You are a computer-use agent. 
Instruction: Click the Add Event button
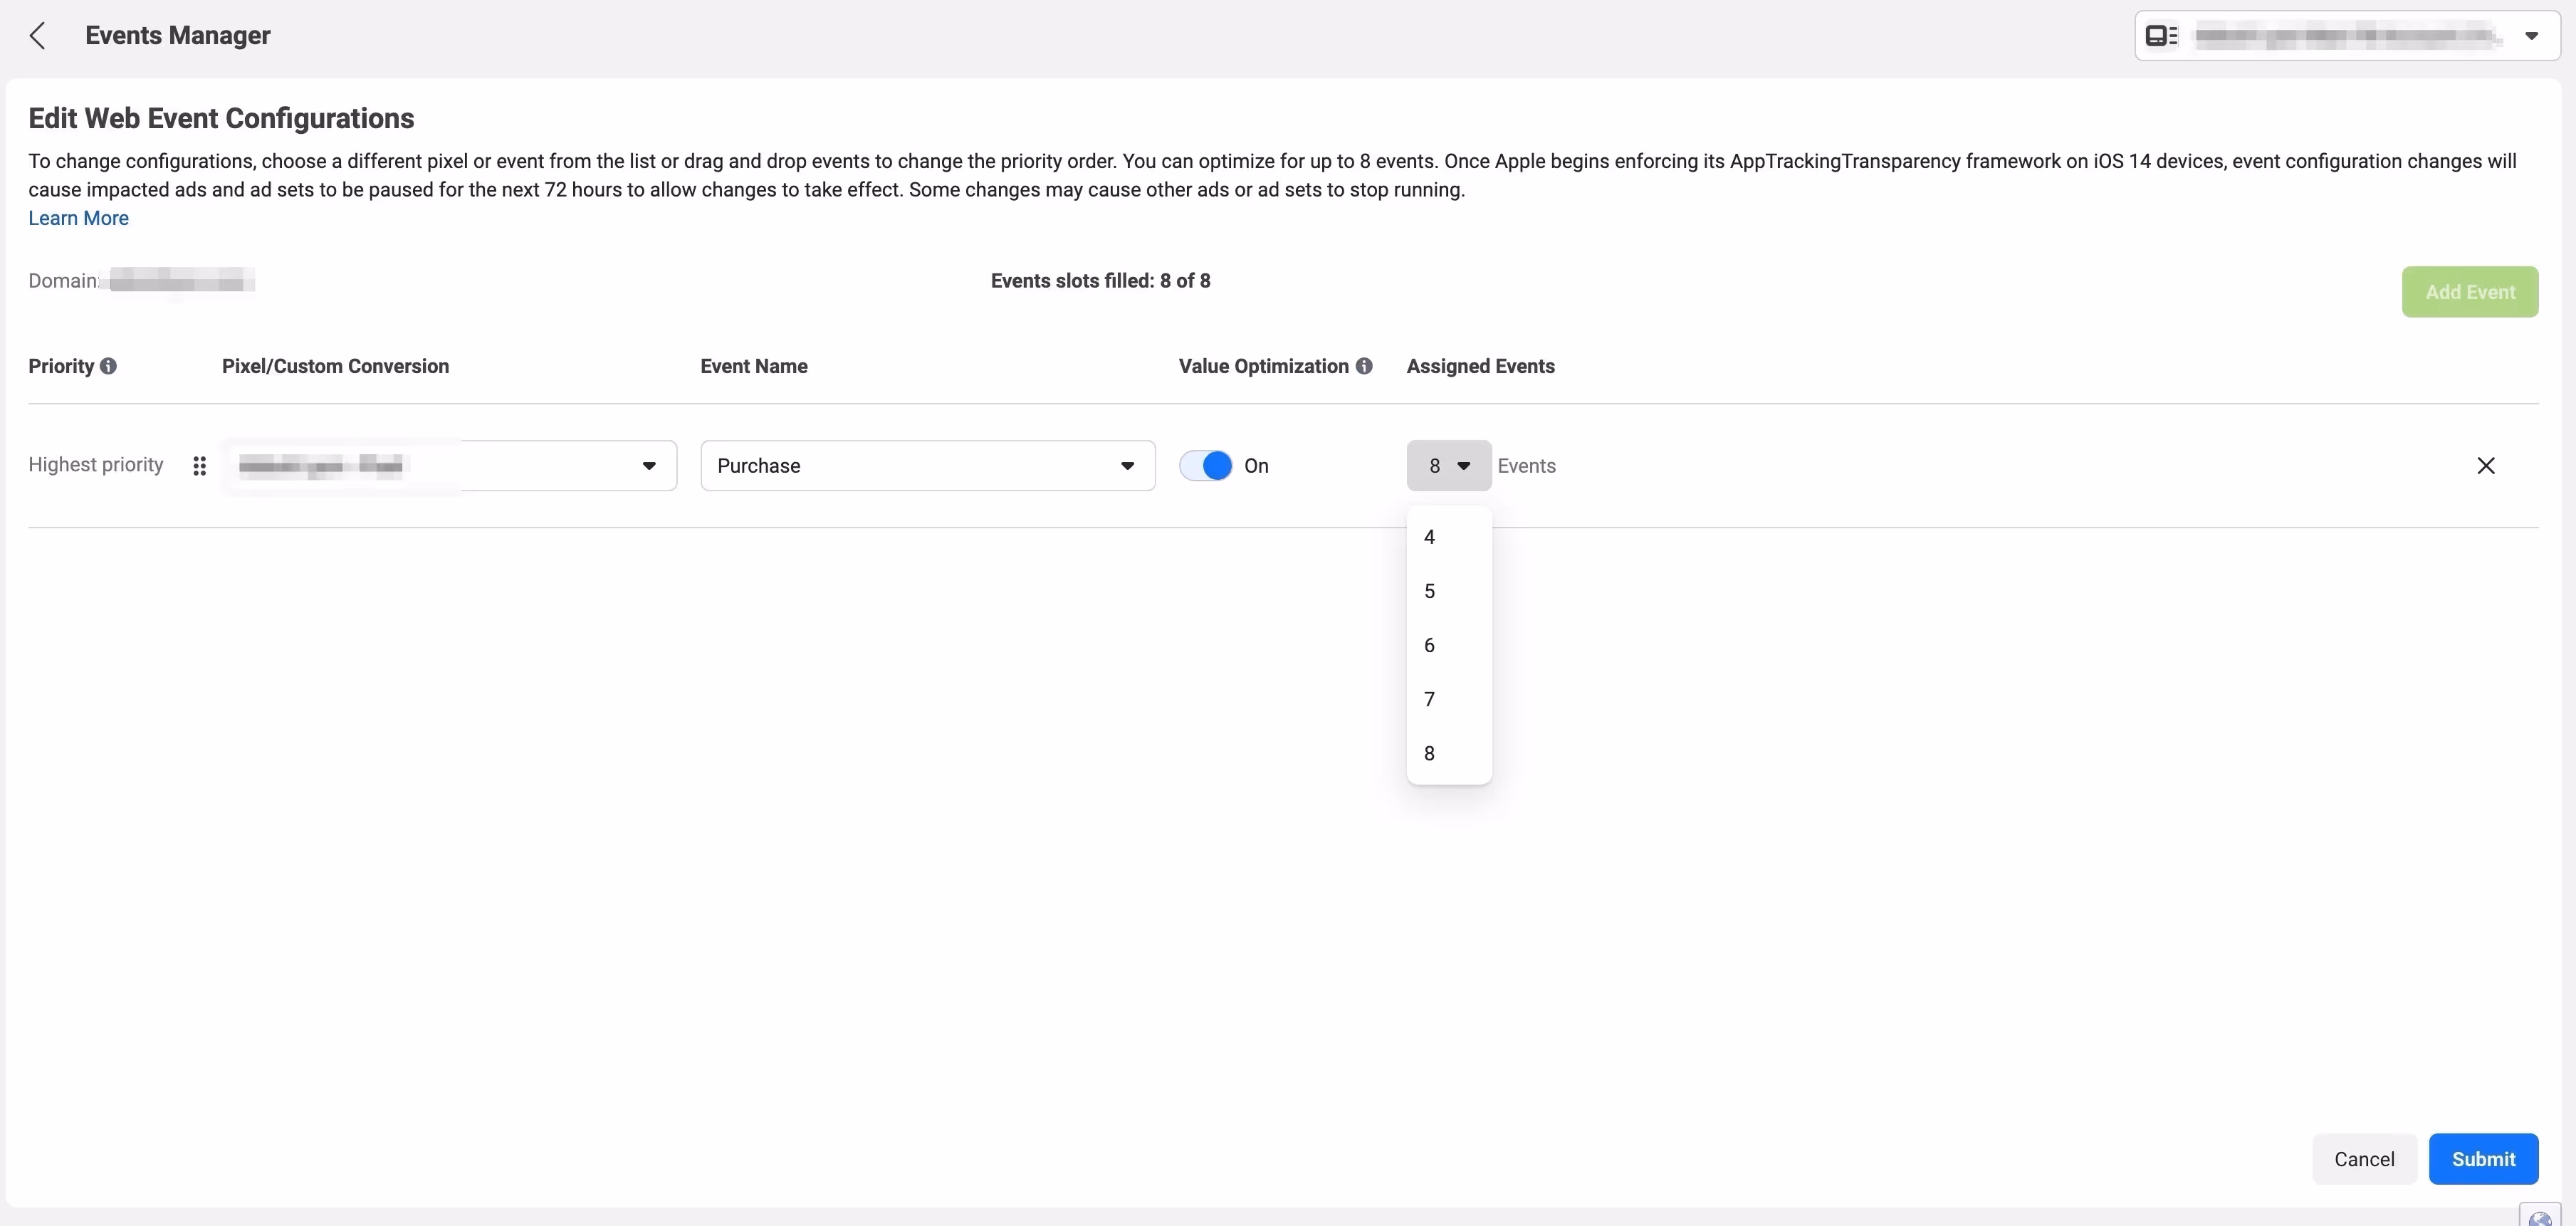point(2469,292)
